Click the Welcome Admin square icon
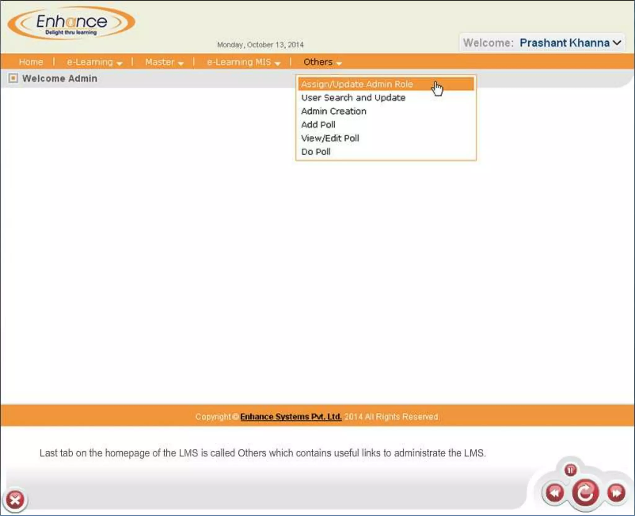 click(13, 78)
